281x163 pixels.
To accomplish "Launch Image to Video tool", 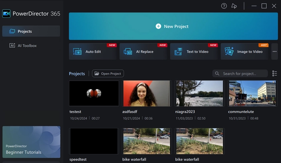I will 244,52.
